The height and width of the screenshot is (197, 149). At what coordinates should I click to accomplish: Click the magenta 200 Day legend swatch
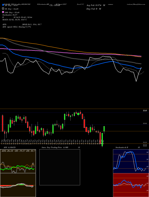3,12
